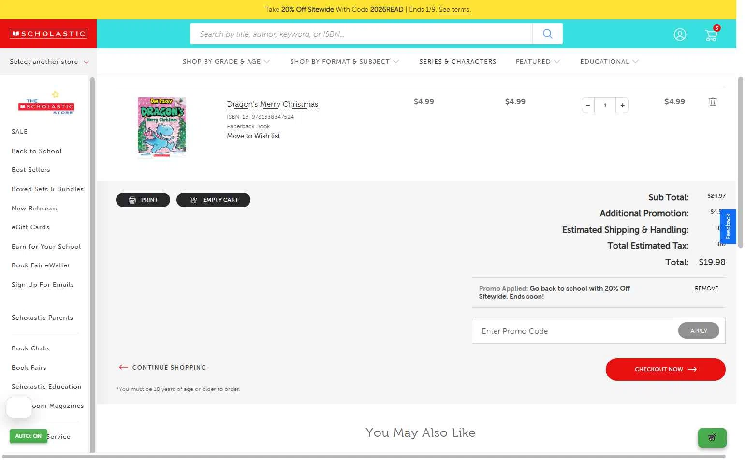Open Dragon's Merry Christmas title link

(273, 104)
